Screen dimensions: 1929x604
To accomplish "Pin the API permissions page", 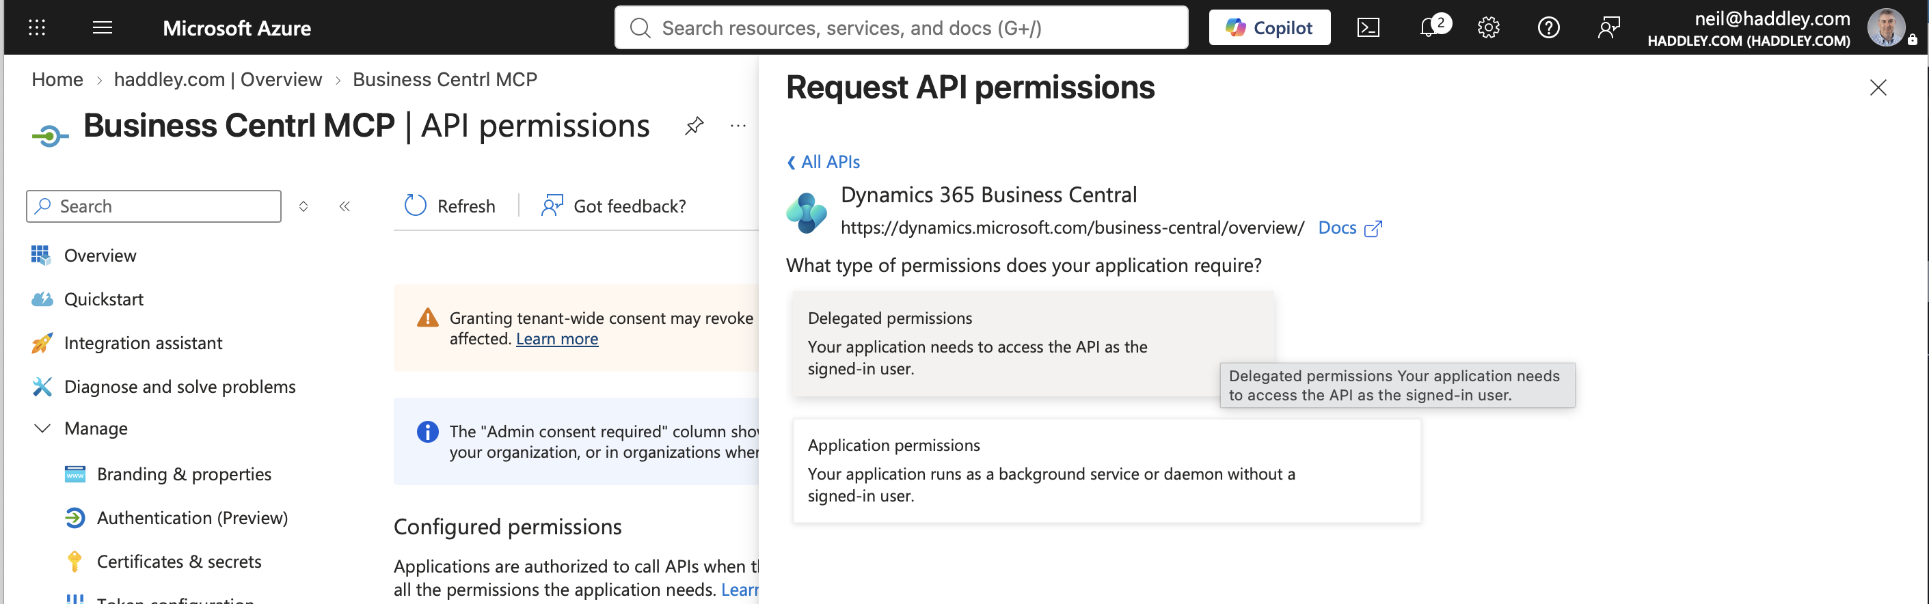I will coord(694,126).
